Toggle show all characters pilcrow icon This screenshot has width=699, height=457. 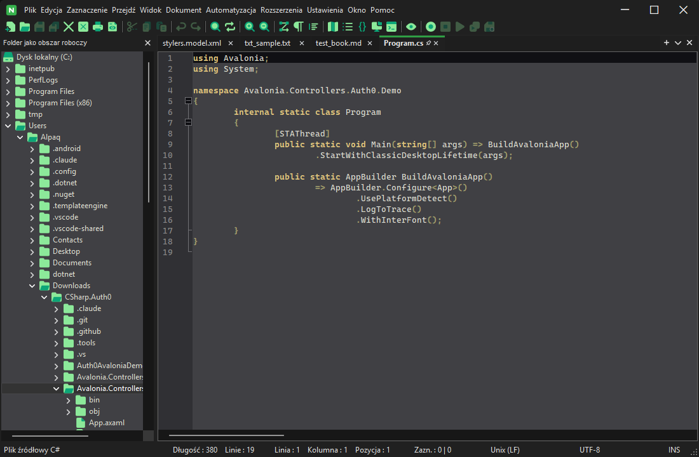pos(298,27)
